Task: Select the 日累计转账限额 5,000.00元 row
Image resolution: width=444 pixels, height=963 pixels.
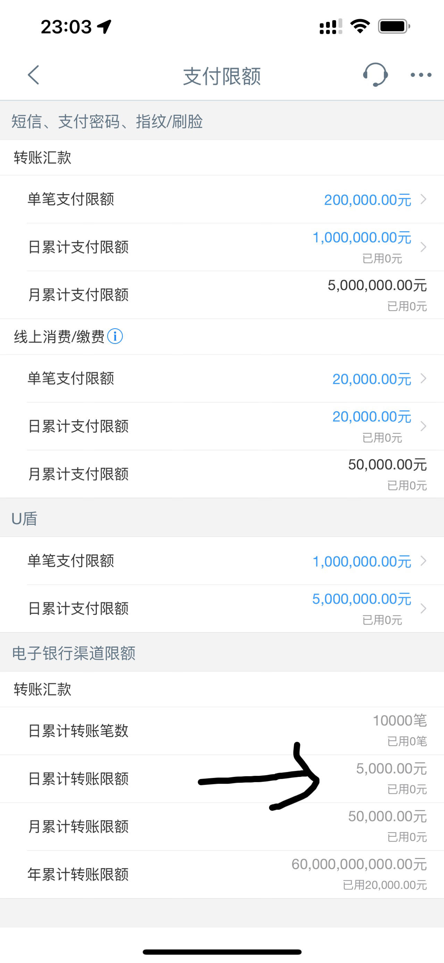Action: point(222,779)
